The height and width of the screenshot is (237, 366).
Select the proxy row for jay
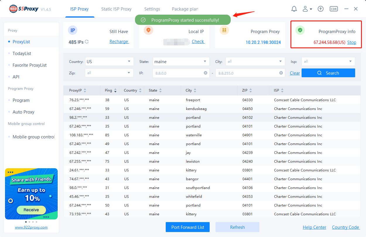tap(212, 153)
